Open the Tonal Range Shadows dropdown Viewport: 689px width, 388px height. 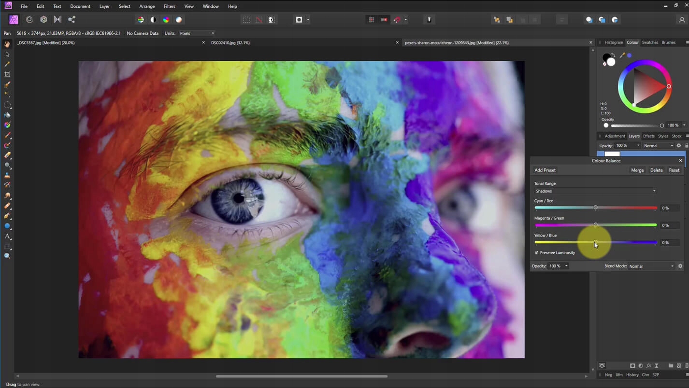(x=595, y=191)
